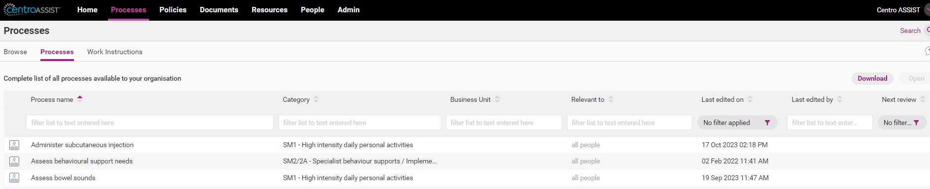The width and height of the screenshot is (930, 189).
Task: Click the CentroASSIST logo
Action: coord(32,10)
